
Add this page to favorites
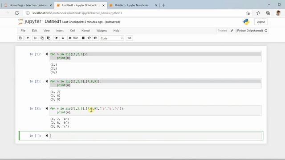pos(248,13)
